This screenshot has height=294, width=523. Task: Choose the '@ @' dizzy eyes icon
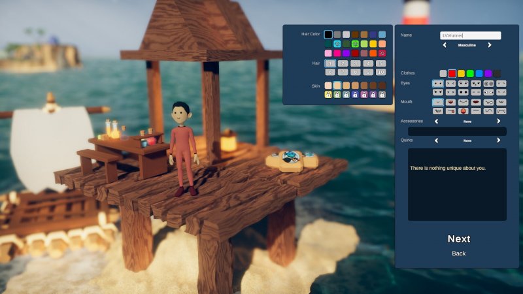(x=488, y=84)
